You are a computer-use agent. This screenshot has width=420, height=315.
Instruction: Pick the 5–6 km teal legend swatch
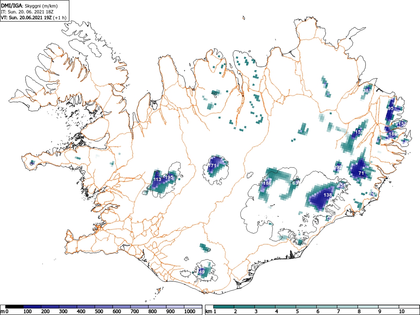pos(307,307)
